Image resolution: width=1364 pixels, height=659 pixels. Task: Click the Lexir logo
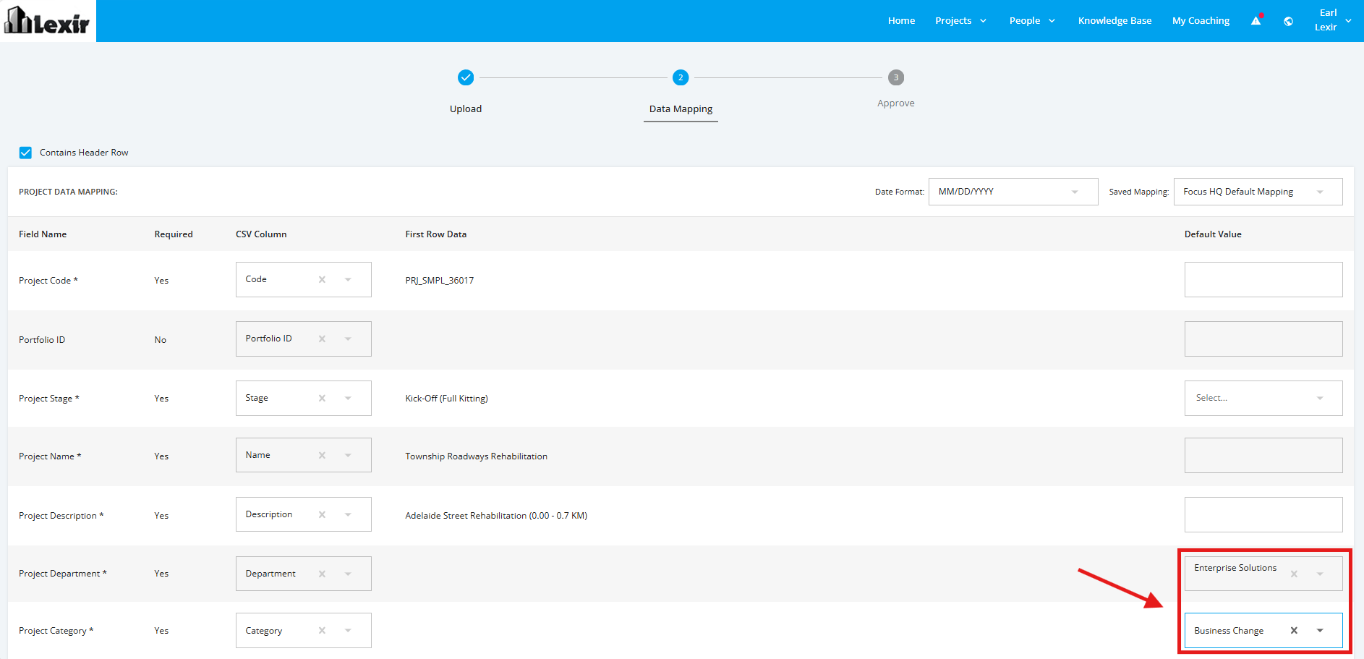tap(48, 21)
